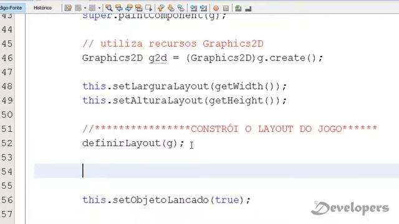Click line number 48 in the gutter
399x224 pixels.
7,86
